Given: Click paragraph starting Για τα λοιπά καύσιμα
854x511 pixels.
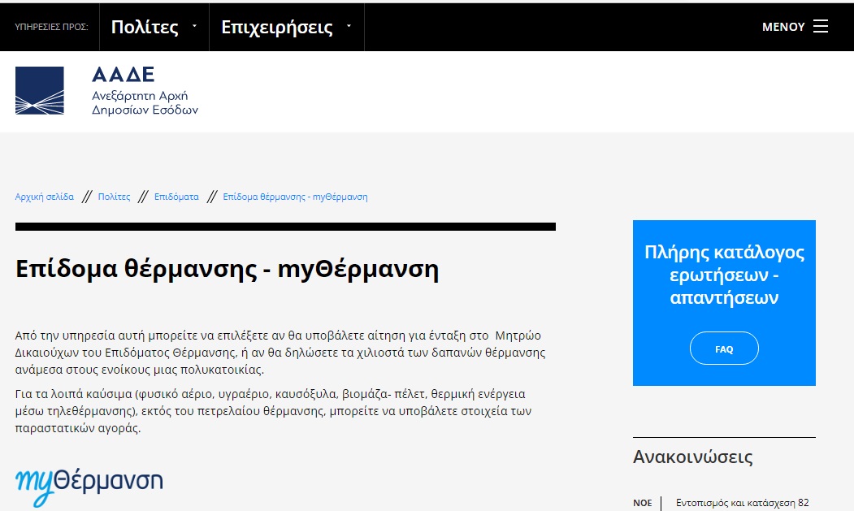Looking at the screenshot, I should [273, 411].
